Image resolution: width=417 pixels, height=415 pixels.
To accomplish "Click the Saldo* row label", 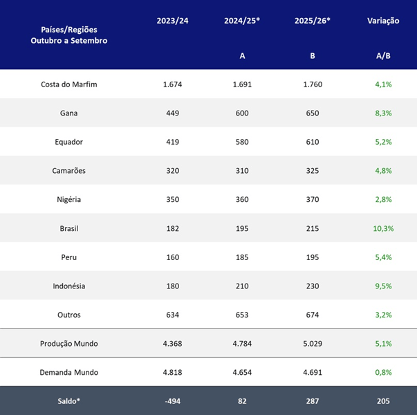I will point(69,401).
